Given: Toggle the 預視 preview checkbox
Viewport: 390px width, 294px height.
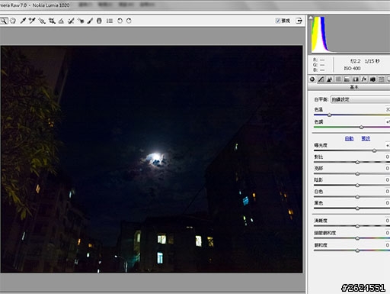Looking at the screenshot, I should coord(278,21).
